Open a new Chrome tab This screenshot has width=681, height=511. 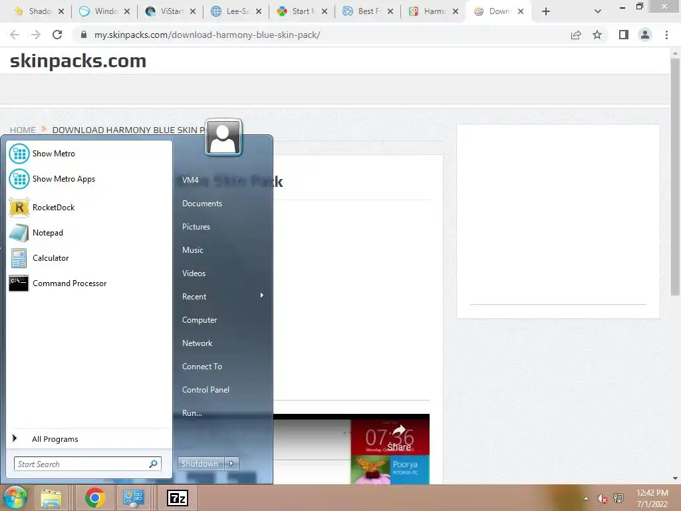click(546, 11)
